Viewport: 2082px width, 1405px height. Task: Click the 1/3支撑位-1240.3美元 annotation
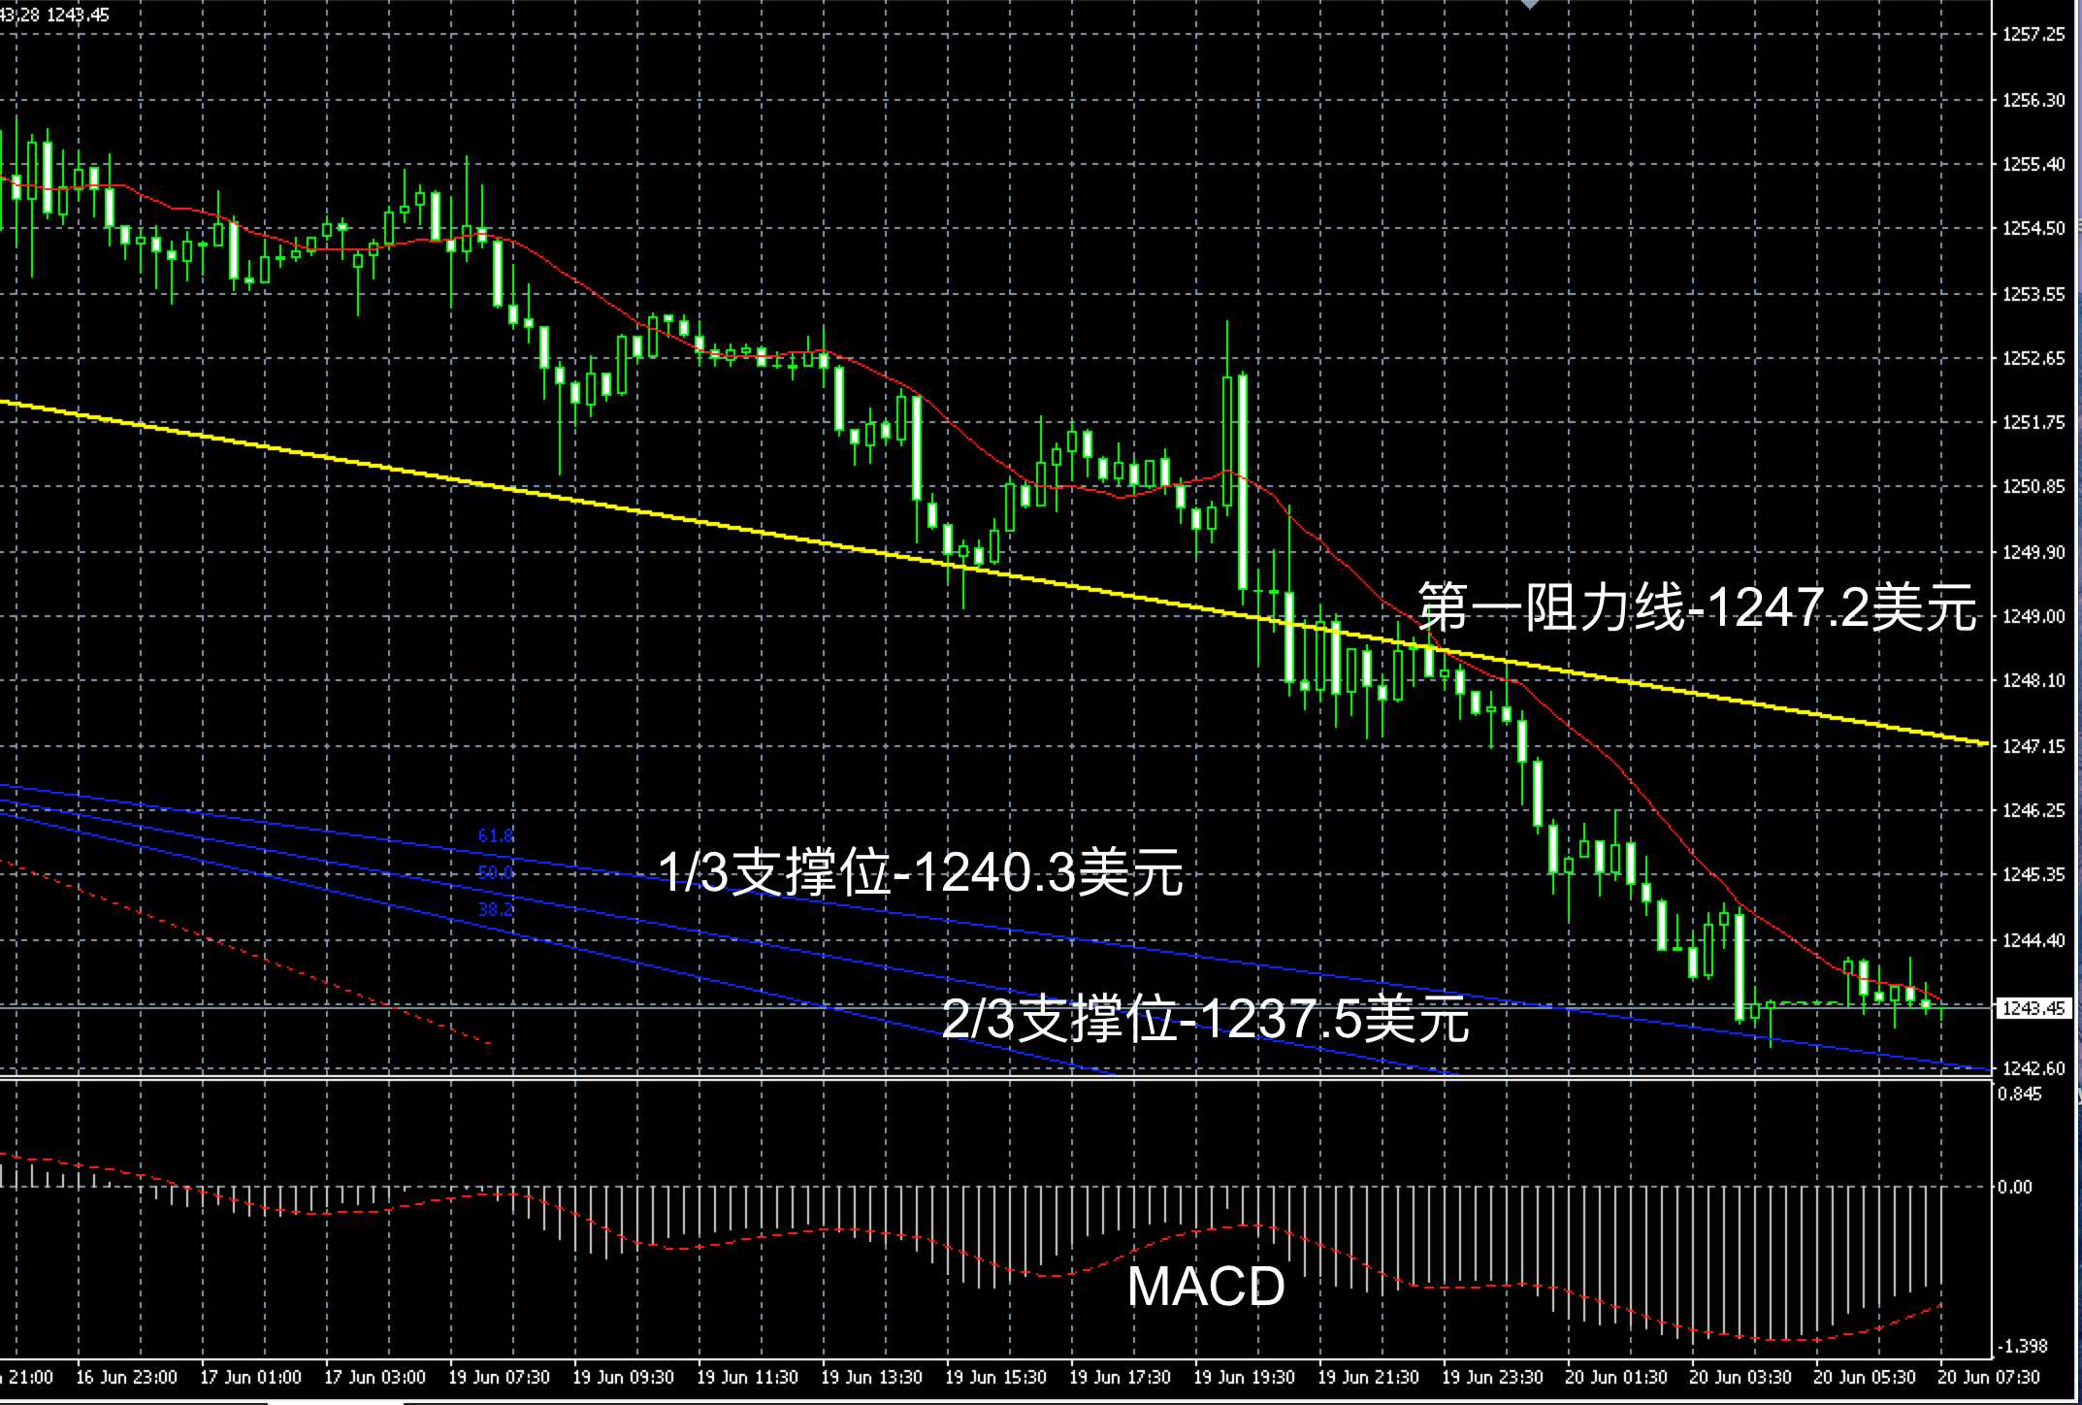(921, 872)
